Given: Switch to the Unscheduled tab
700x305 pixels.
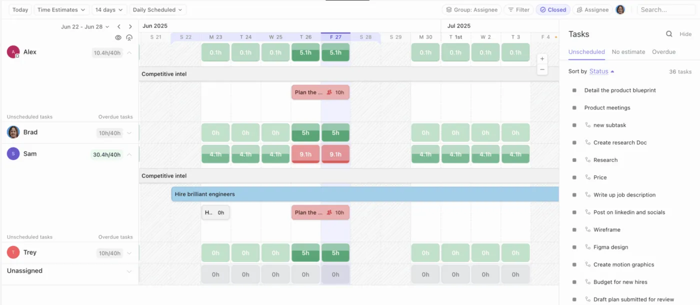Looking at the screenshot, I should coord(586,52).
